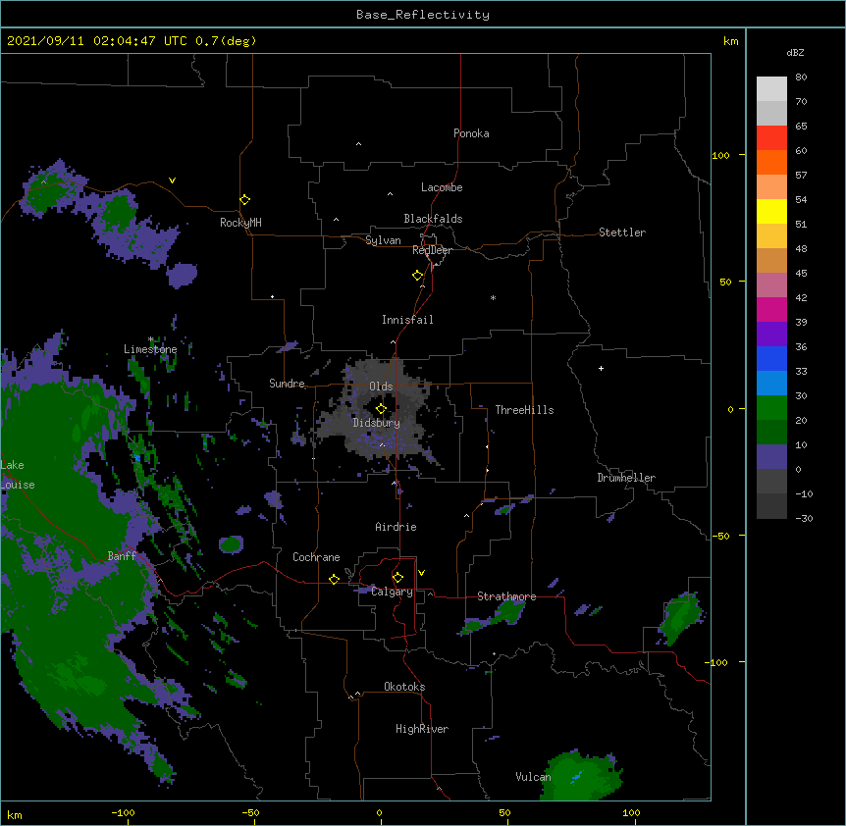Screen dimensions: 846x826
Task: Click the yellow V marker northwest of RockyMH
Action: [x=172, y=181]
